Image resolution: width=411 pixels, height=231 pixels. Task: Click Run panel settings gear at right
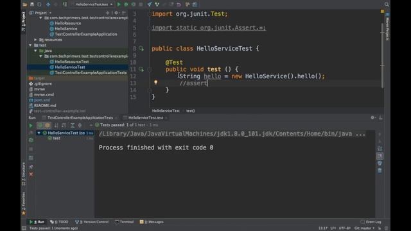coord(372,117)
